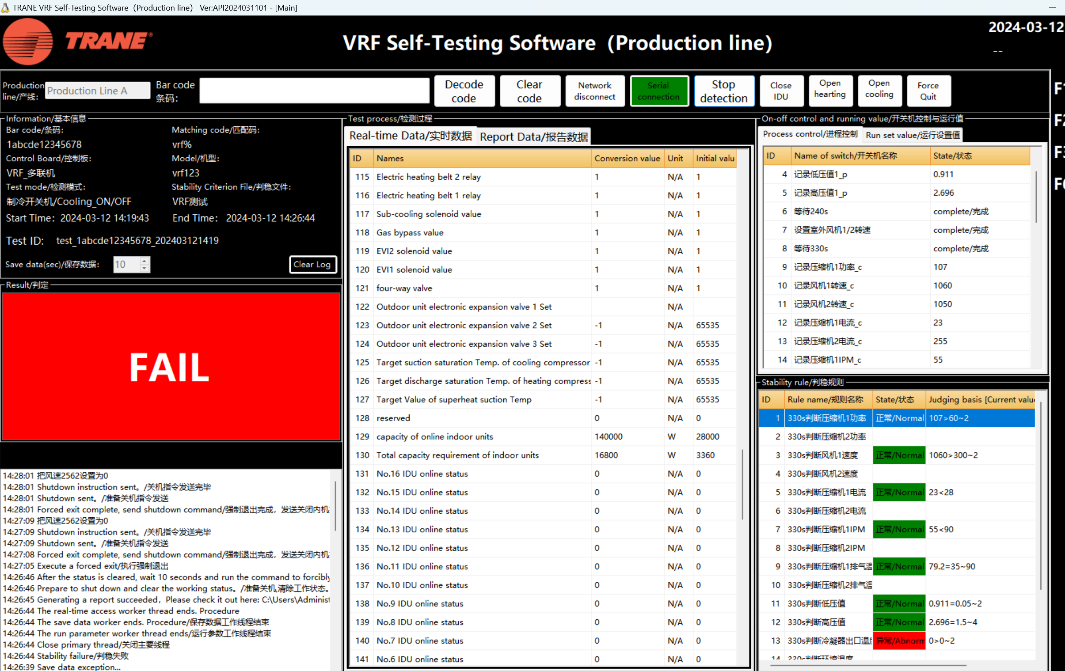Click the Stop detection button

click(x=724, y=91)
